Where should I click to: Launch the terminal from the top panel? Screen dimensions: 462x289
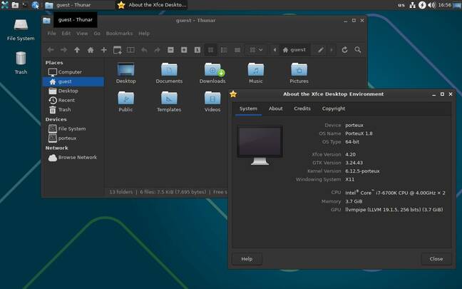[25, 5]
